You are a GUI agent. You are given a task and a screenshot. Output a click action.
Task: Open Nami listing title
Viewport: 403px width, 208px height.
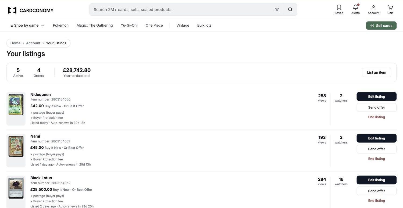click(35, 136)
